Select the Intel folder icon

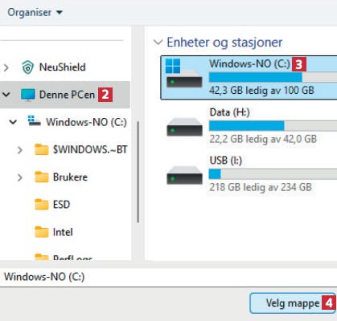[42, 232]
